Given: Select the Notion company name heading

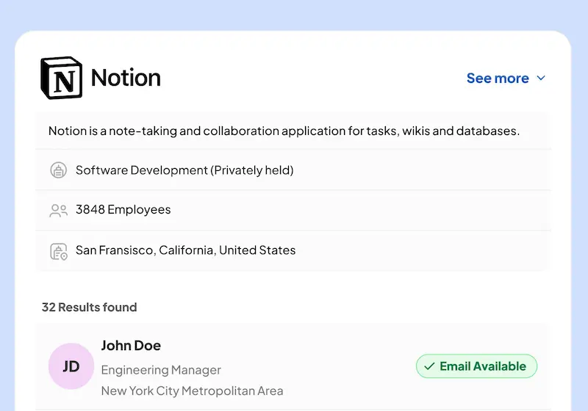Looking at the screenshot, I should (126, 78).
